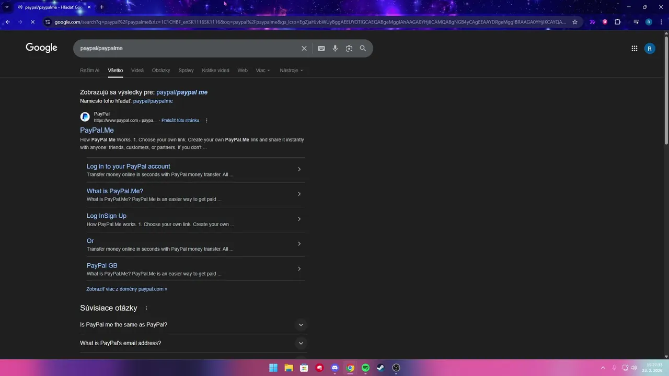The image size is (669, 376).
Task: Clear the search box with the X icon
Action: tap(304, 48)
